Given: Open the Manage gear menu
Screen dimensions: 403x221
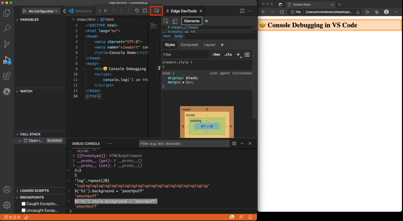Looking at the screenshot, I should (7, 205).
